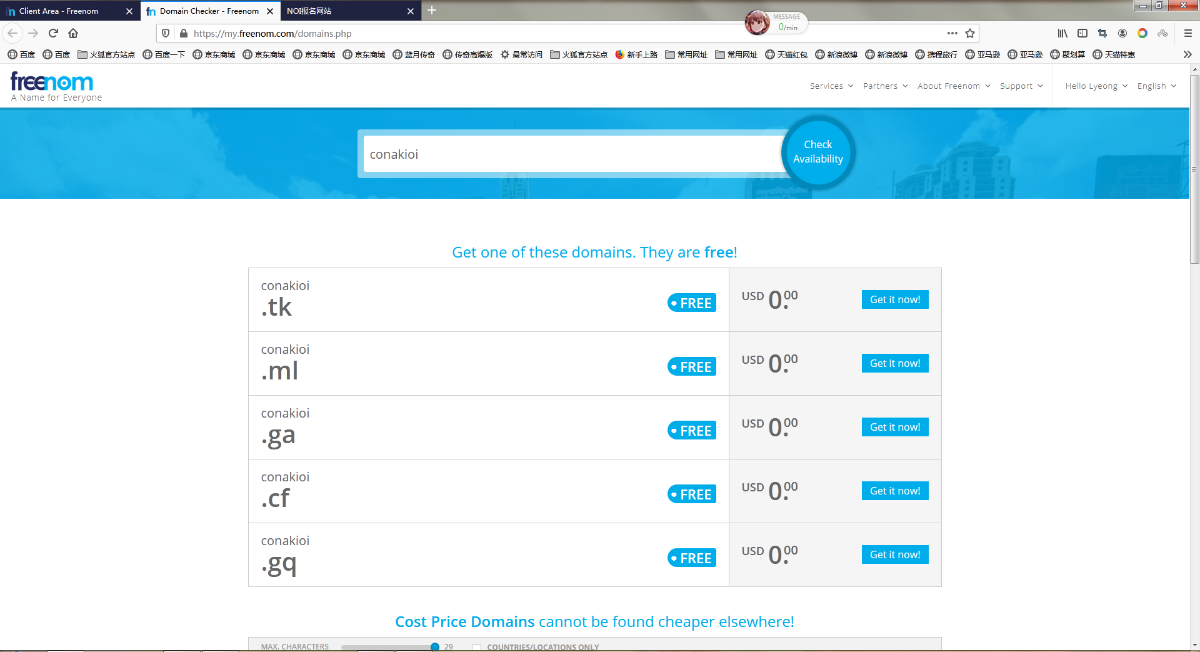Click the "A Name for Everyone" tagline

[x=56, y=98]
